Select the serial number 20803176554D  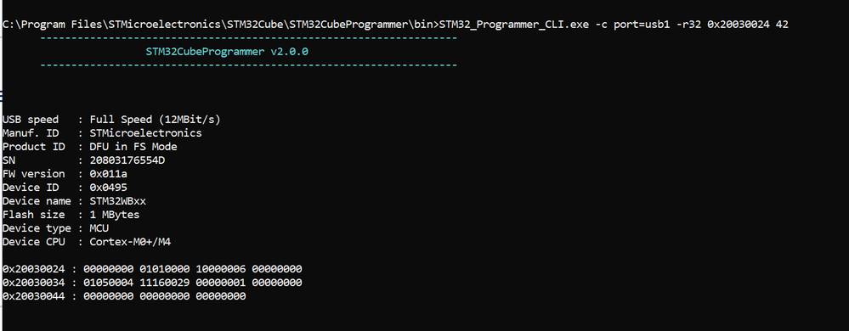click(x=127, y=160)
